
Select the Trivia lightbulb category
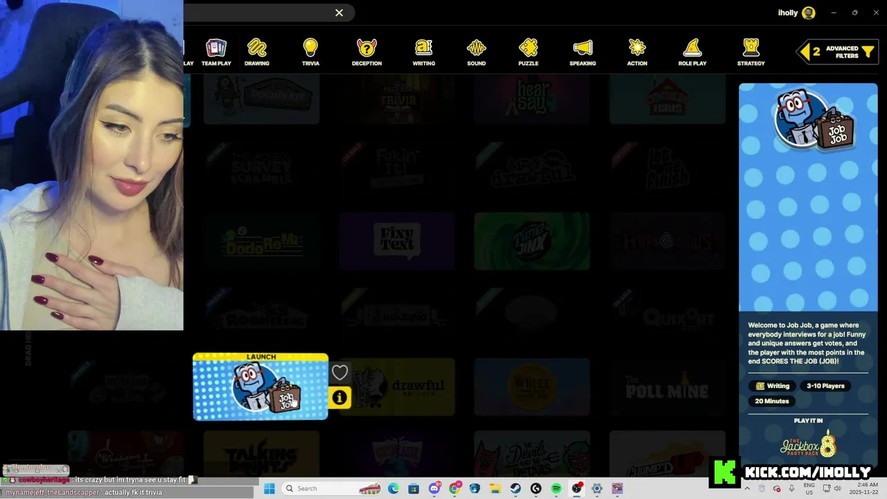tap(310, 52)
